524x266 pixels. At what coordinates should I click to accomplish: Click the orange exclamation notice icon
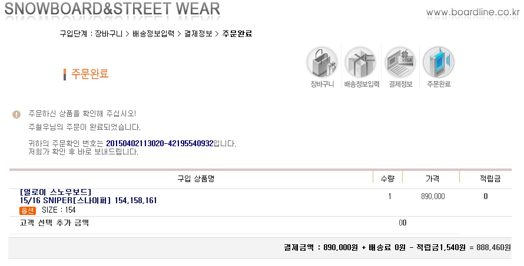pos(16,115)
